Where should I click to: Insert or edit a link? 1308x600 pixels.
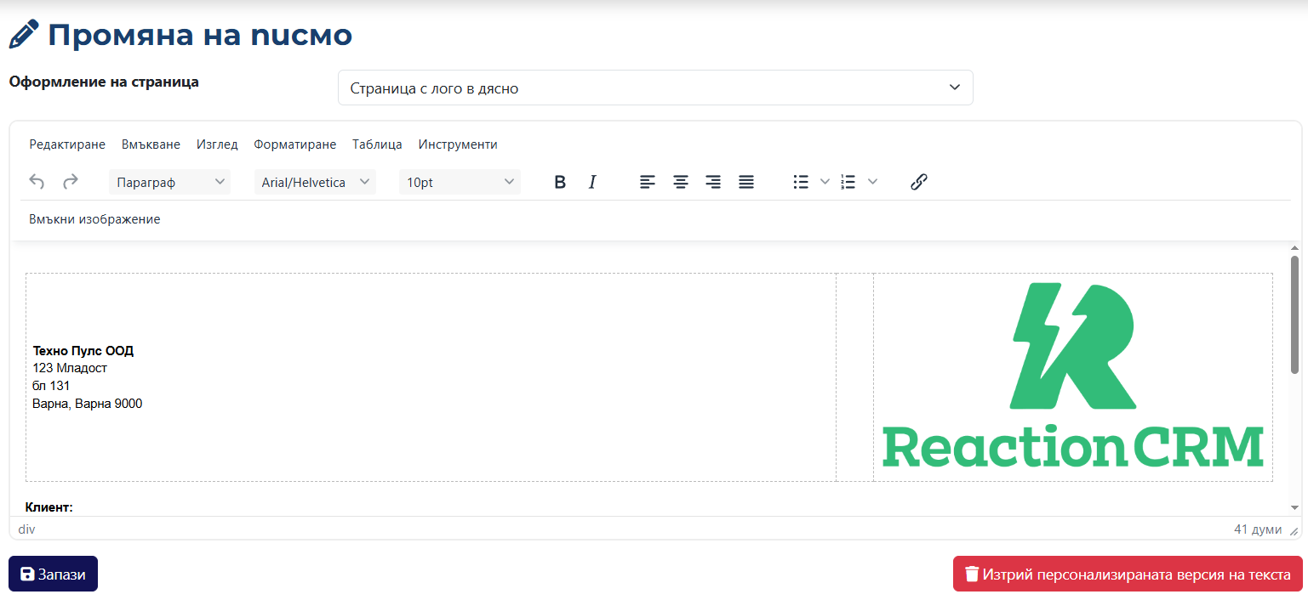918,182
